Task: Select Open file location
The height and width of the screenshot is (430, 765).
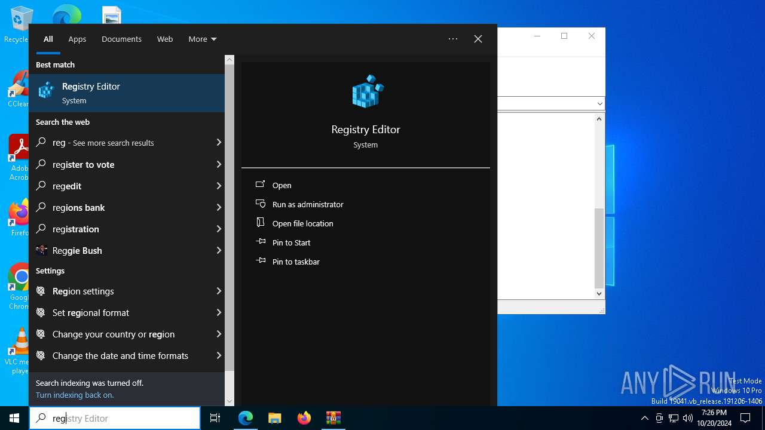Action: coord(303,223)
